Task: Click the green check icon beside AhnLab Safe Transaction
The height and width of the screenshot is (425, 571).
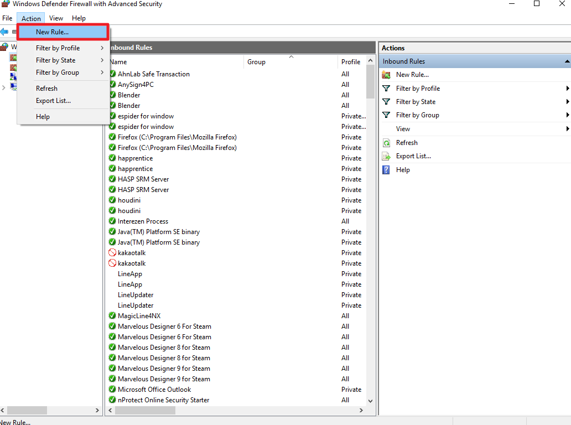Action: (x=112, y=74)
